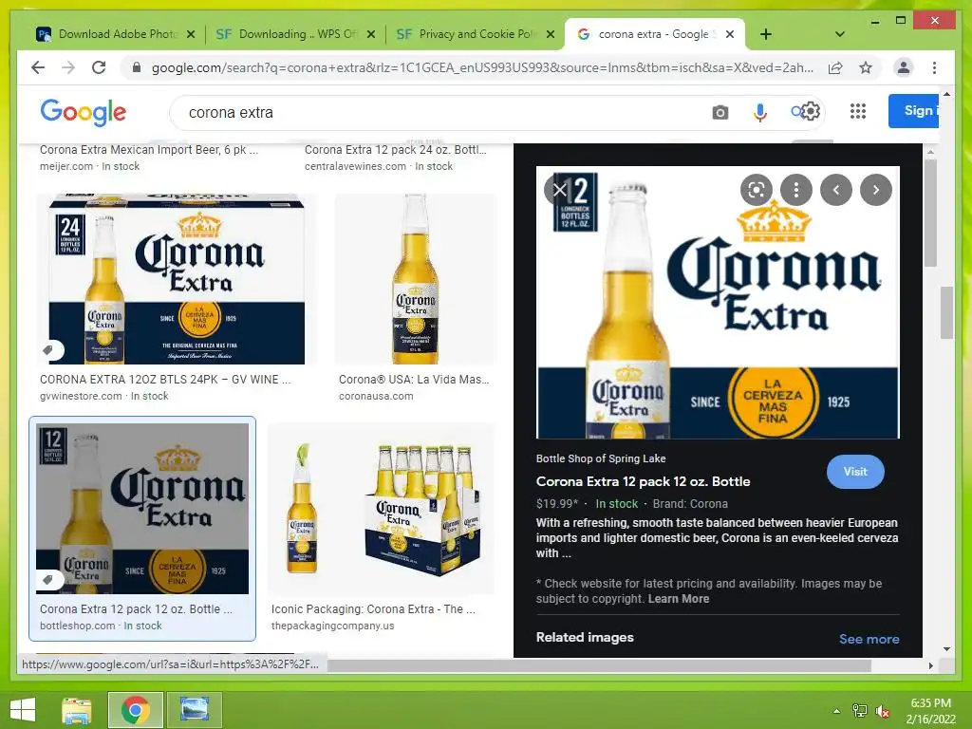Open Google Lens in preview
Viewport: 972px width, 729px height.
pos(757,190)
